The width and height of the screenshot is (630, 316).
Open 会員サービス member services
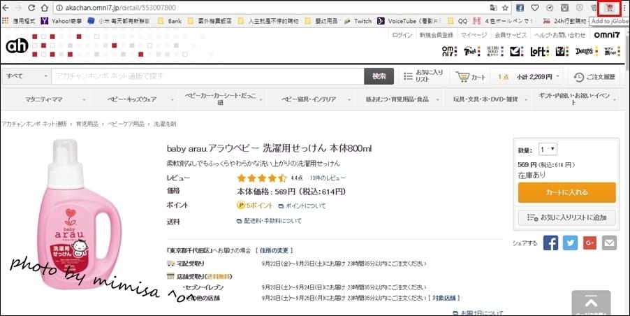pyautogui.click(x=511, y=35)
